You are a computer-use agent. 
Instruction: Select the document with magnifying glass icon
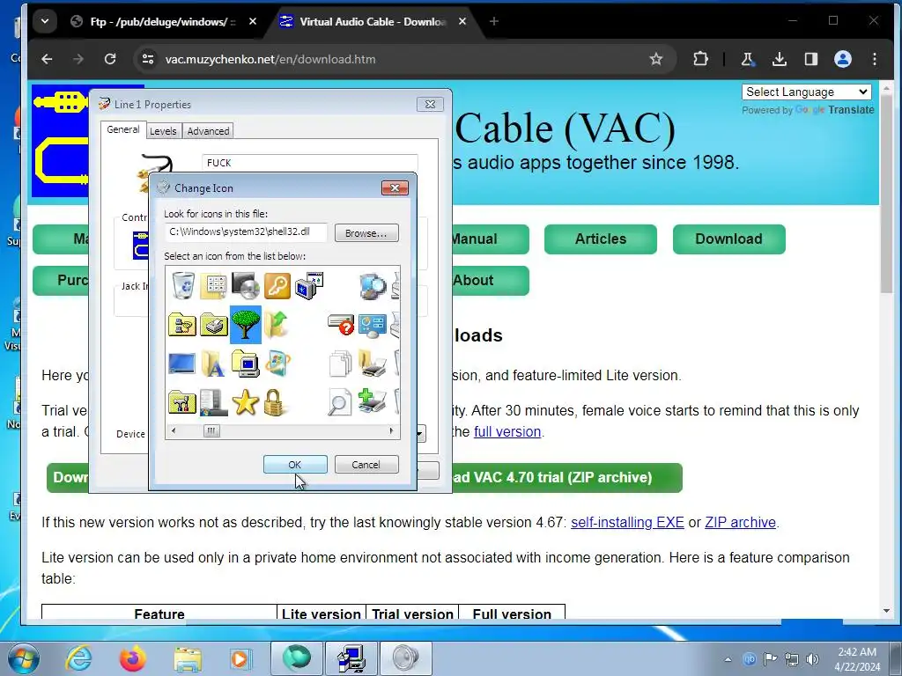[x=339, y=402]
